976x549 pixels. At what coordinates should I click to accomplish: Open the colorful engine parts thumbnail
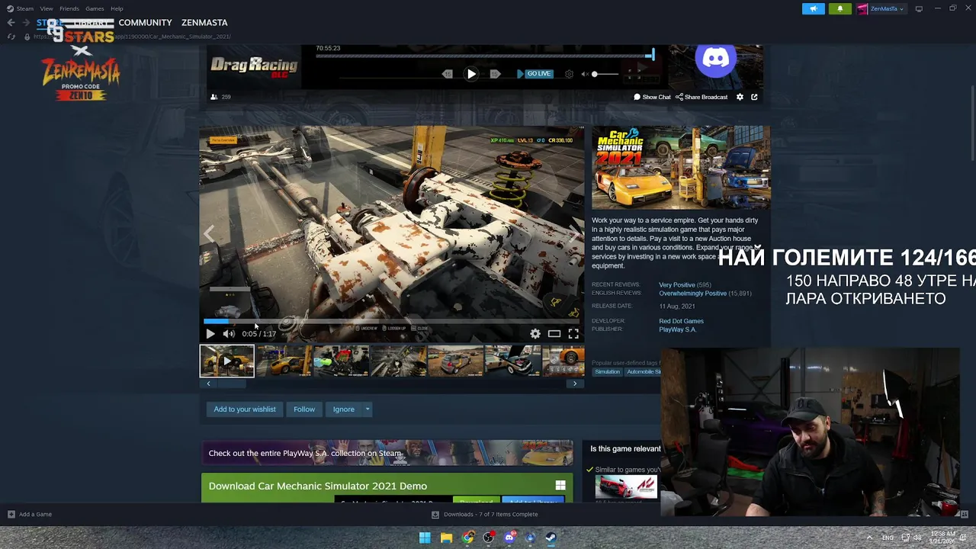click(341, 361)
